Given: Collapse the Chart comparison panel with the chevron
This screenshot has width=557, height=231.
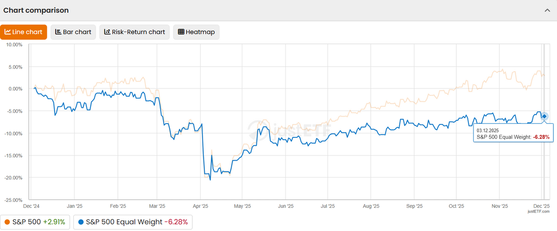Looking at the screenshot, I should pyautogui.click(x=547, y=10).
